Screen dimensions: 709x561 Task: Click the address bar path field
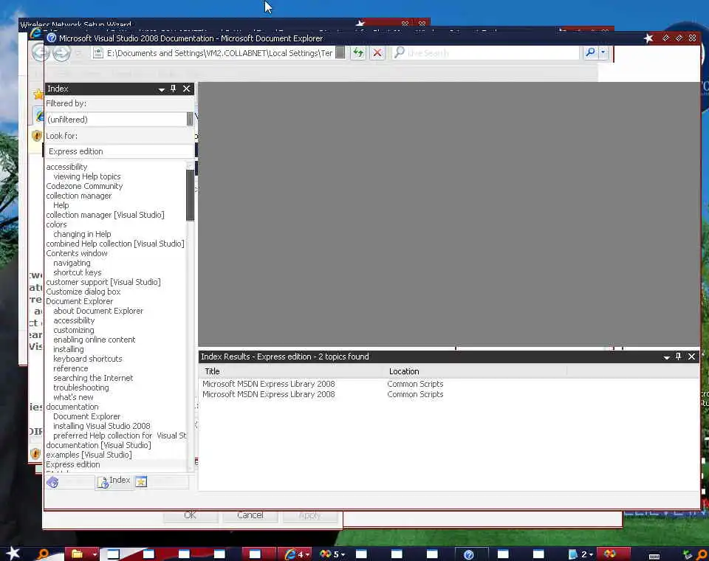click(x=220, y=53)
